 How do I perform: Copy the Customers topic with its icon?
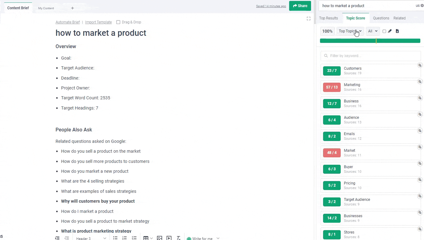coord(420,65)
